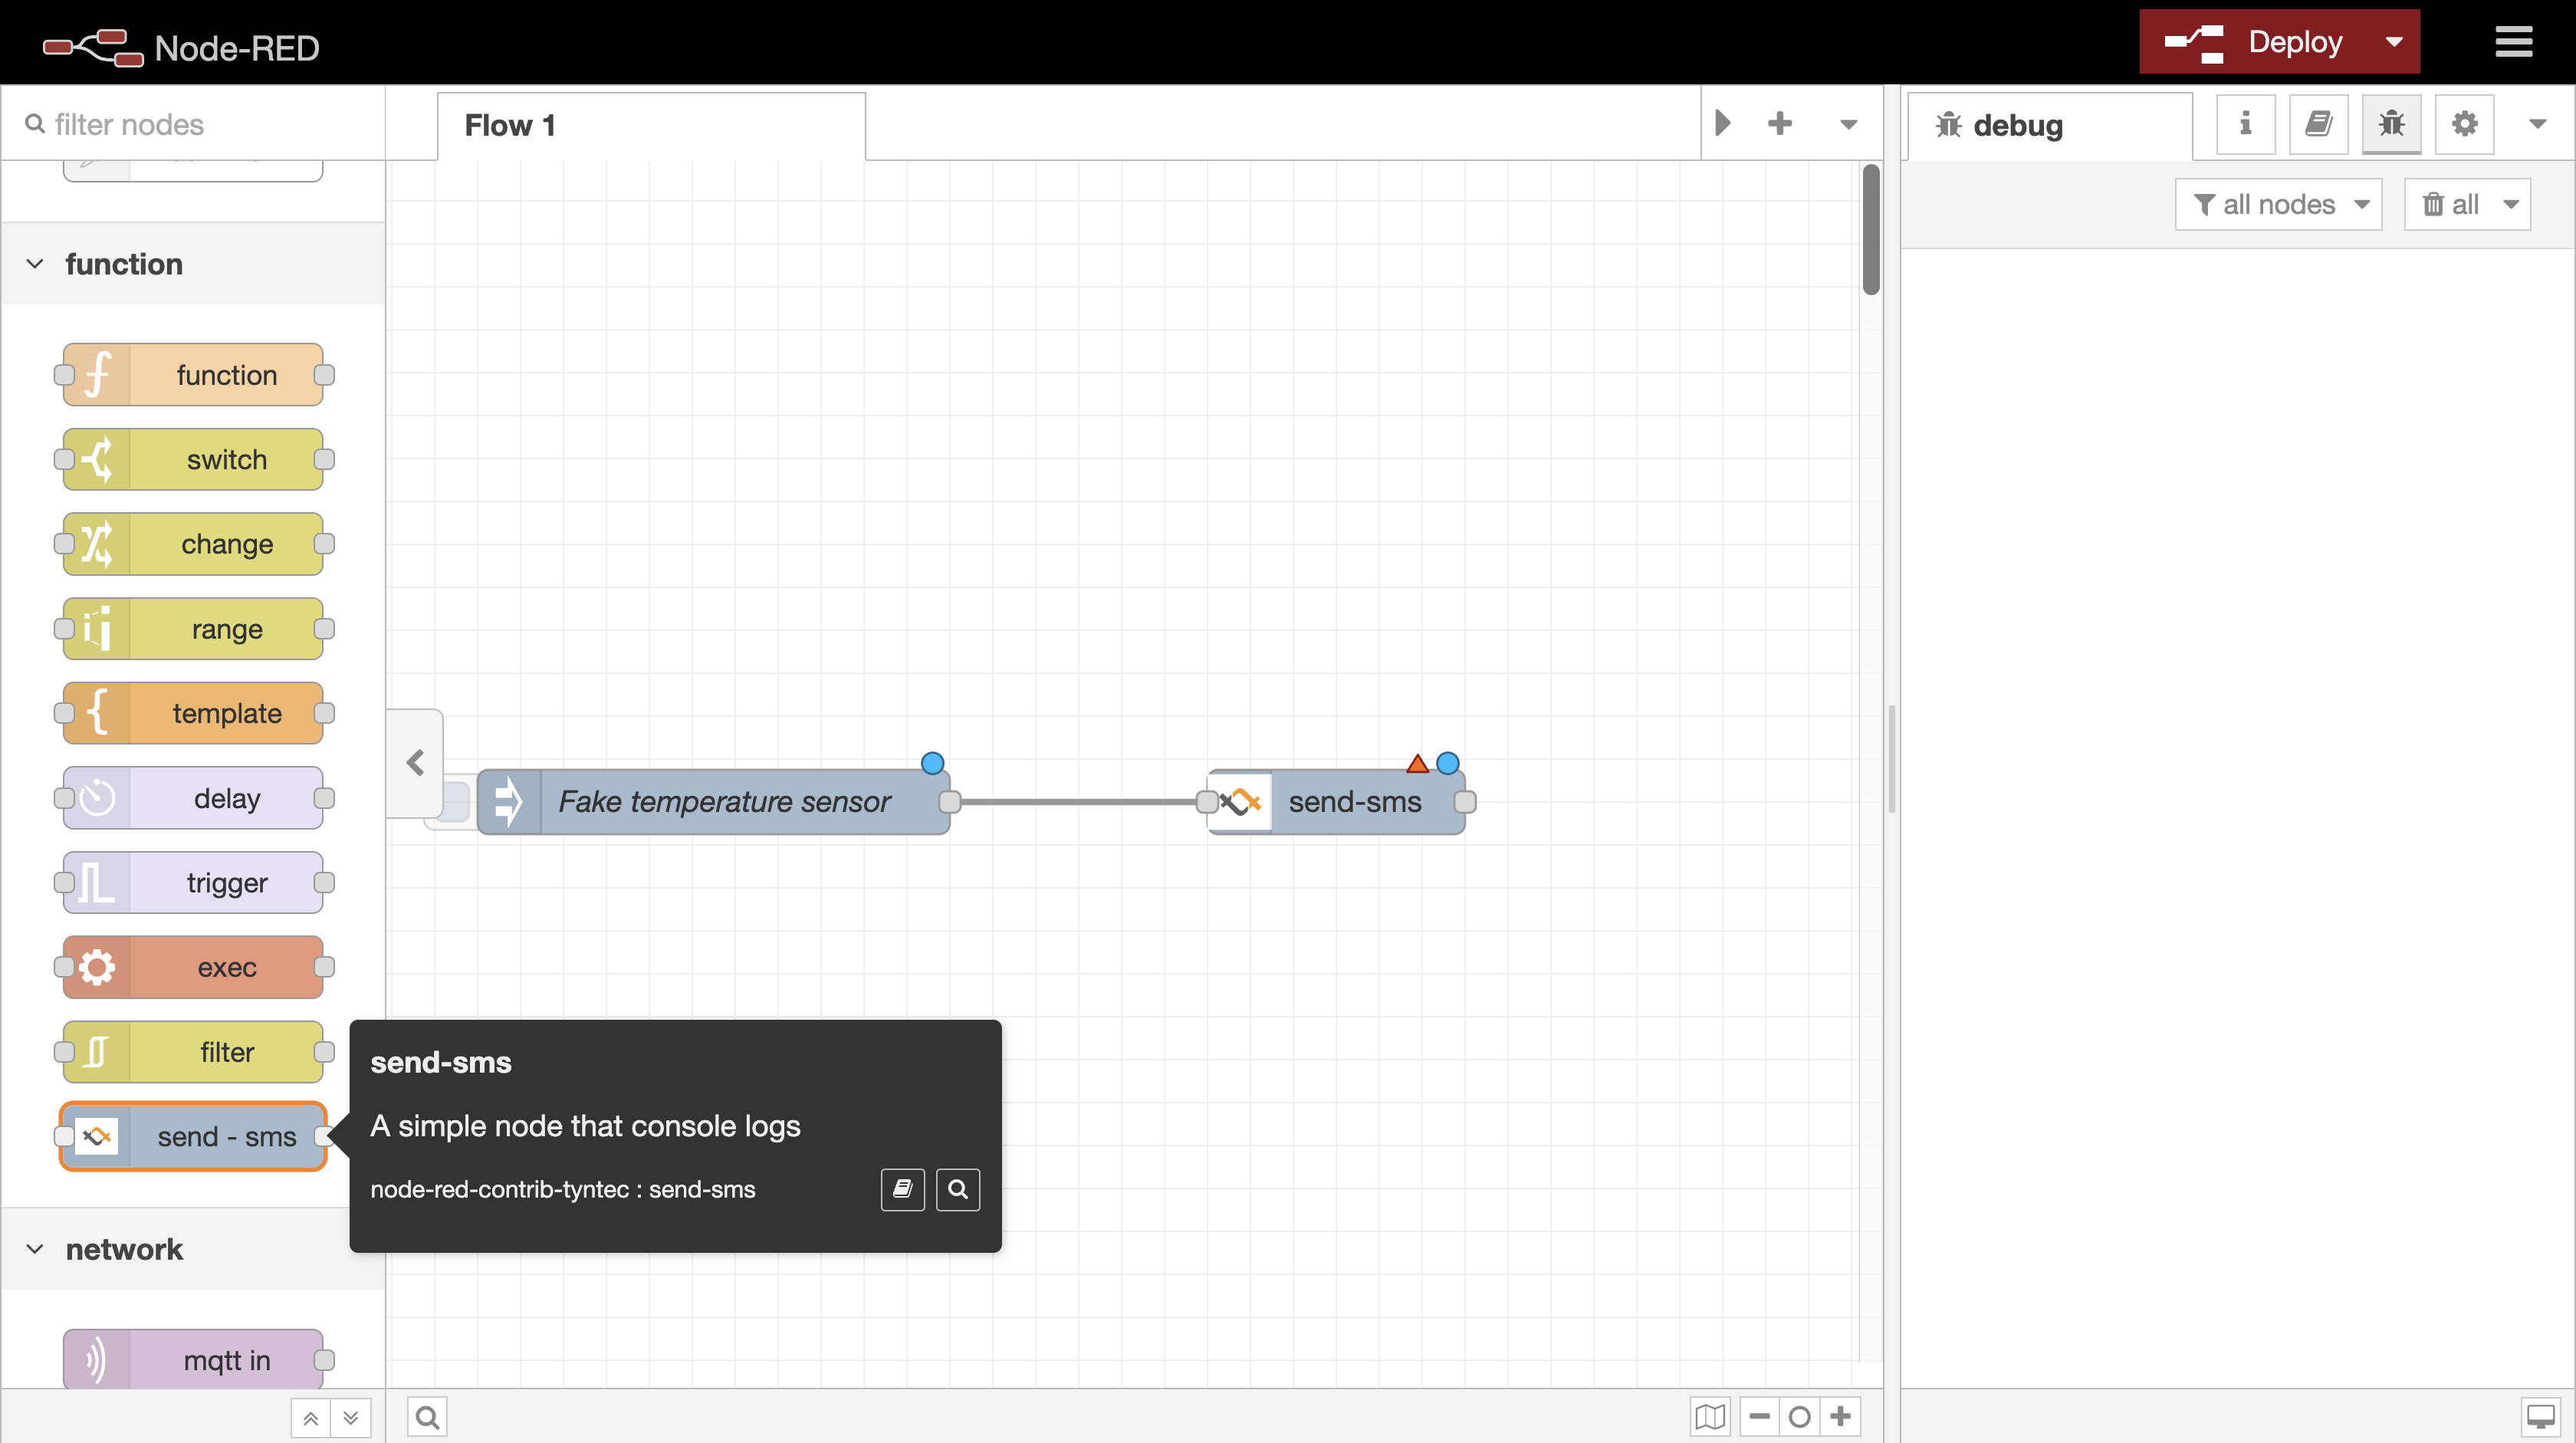
Task: Open the hamburger main menu
Action: 2513,42
